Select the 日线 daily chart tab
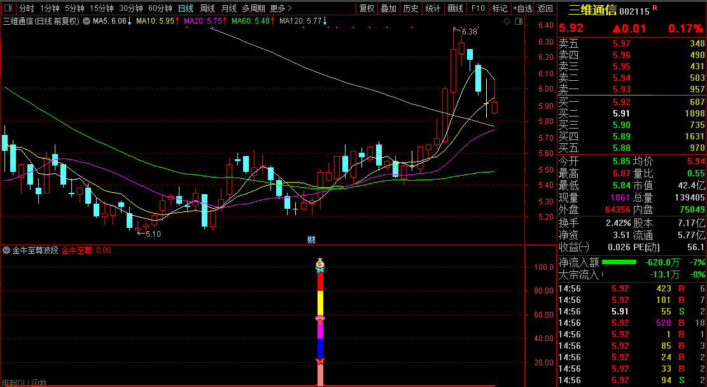 coord(186,8)
